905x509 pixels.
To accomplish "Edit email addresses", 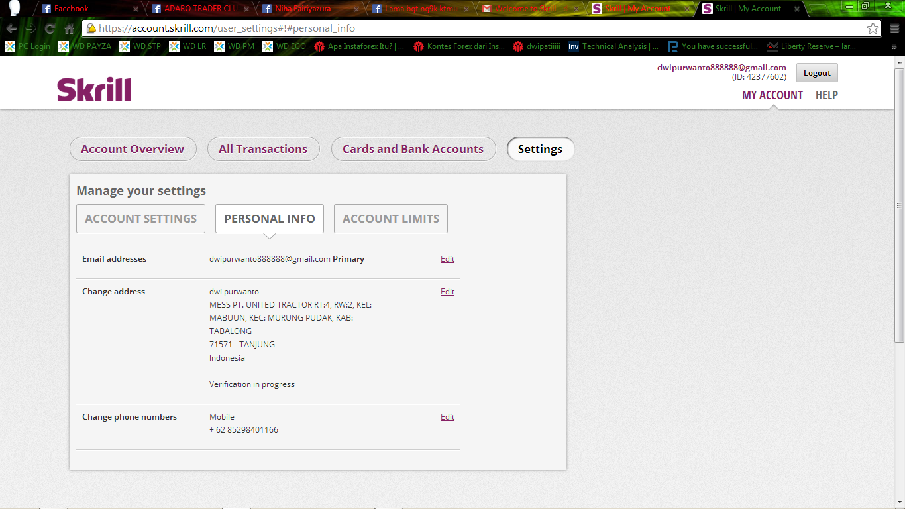I will point(448,259).
